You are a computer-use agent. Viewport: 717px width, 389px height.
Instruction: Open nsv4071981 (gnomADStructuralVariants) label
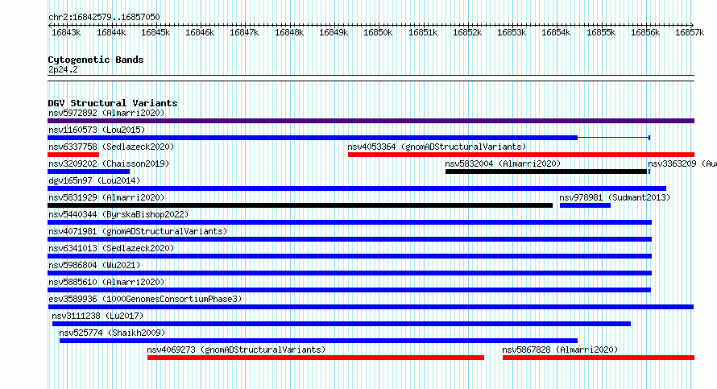(x=138, y=231)
